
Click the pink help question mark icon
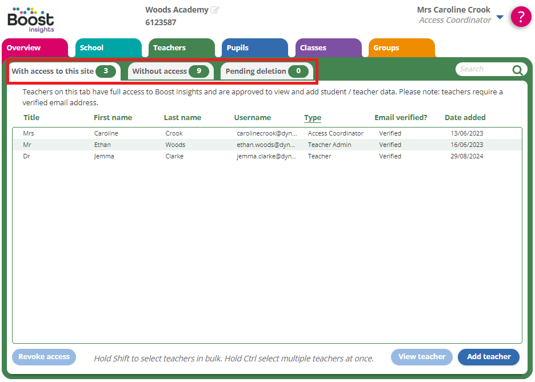(521, 17)
